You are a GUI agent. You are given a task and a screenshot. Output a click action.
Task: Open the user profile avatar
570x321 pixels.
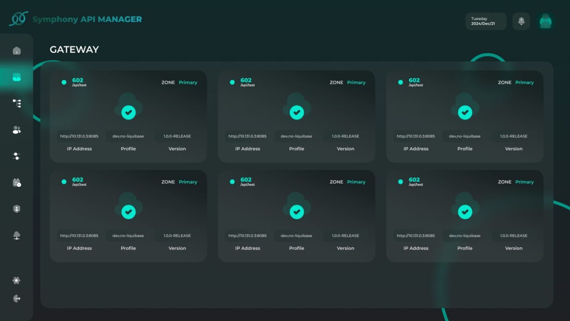(x=545, y=21)
